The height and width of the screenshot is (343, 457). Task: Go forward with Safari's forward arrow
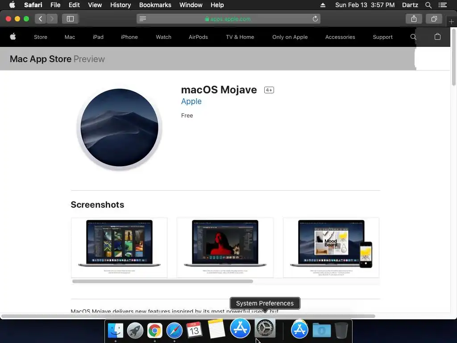pos(52,19)
